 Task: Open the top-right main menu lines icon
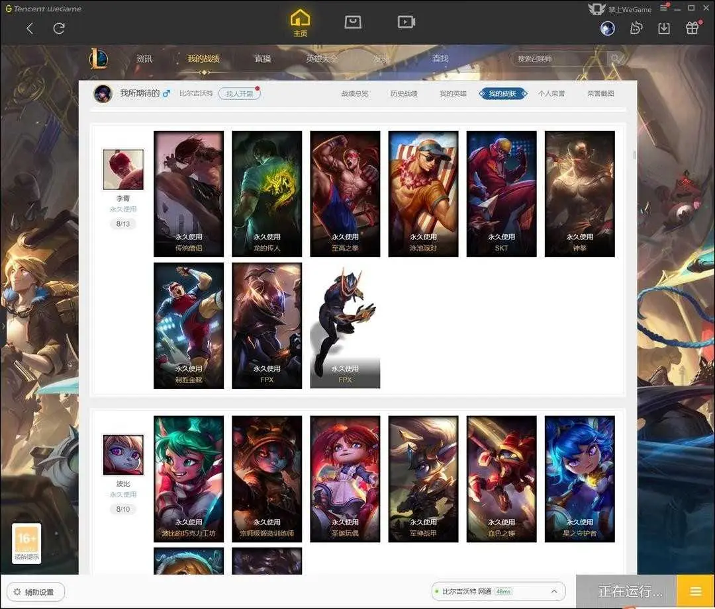click(664, 8)
